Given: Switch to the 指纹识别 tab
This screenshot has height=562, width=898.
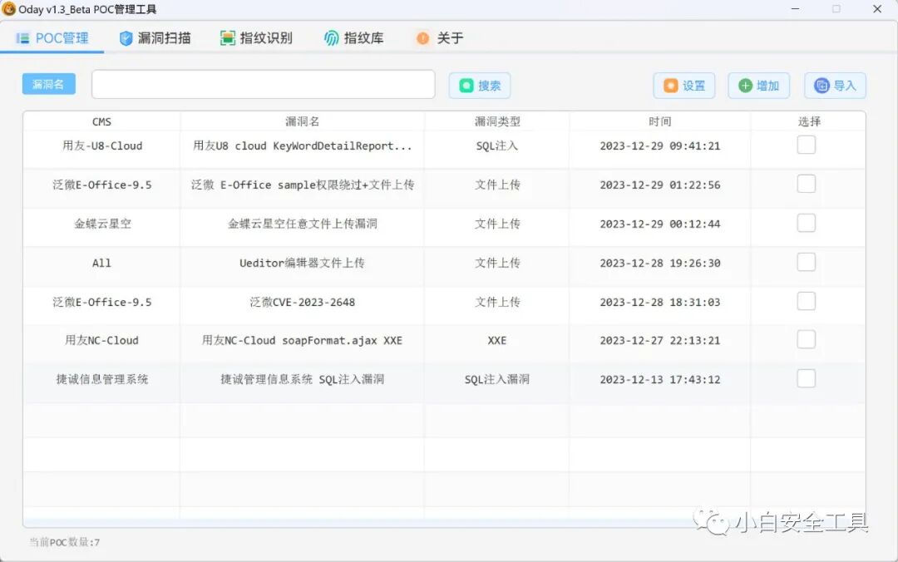Looking at the screenshot, I should [x=256, y=38].
